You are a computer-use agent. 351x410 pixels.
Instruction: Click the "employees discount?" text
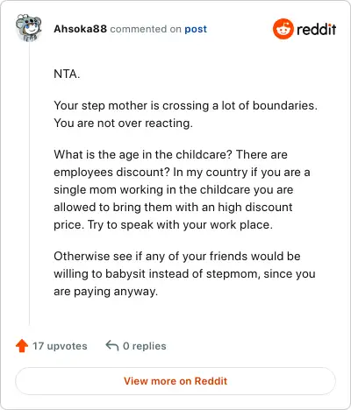click(111, 172)
